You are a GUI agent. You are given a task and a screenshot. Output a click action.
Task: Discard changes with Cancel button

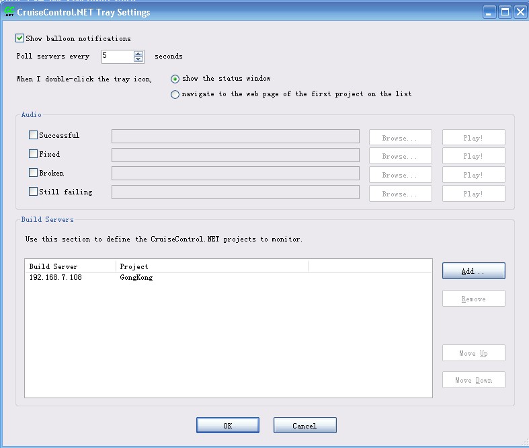coord(305,425)
